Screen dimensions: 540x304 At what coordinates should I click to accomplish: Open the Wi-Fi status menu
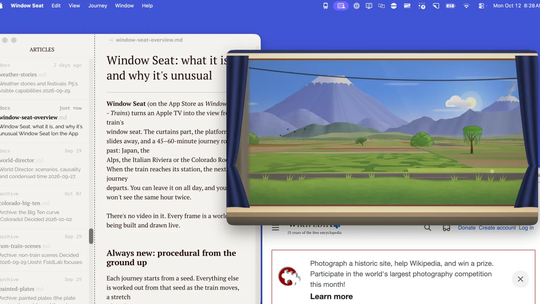[466, 6]
